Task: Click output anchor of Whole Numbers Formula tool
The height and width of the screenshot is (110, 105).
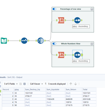Action: (65, 55)
